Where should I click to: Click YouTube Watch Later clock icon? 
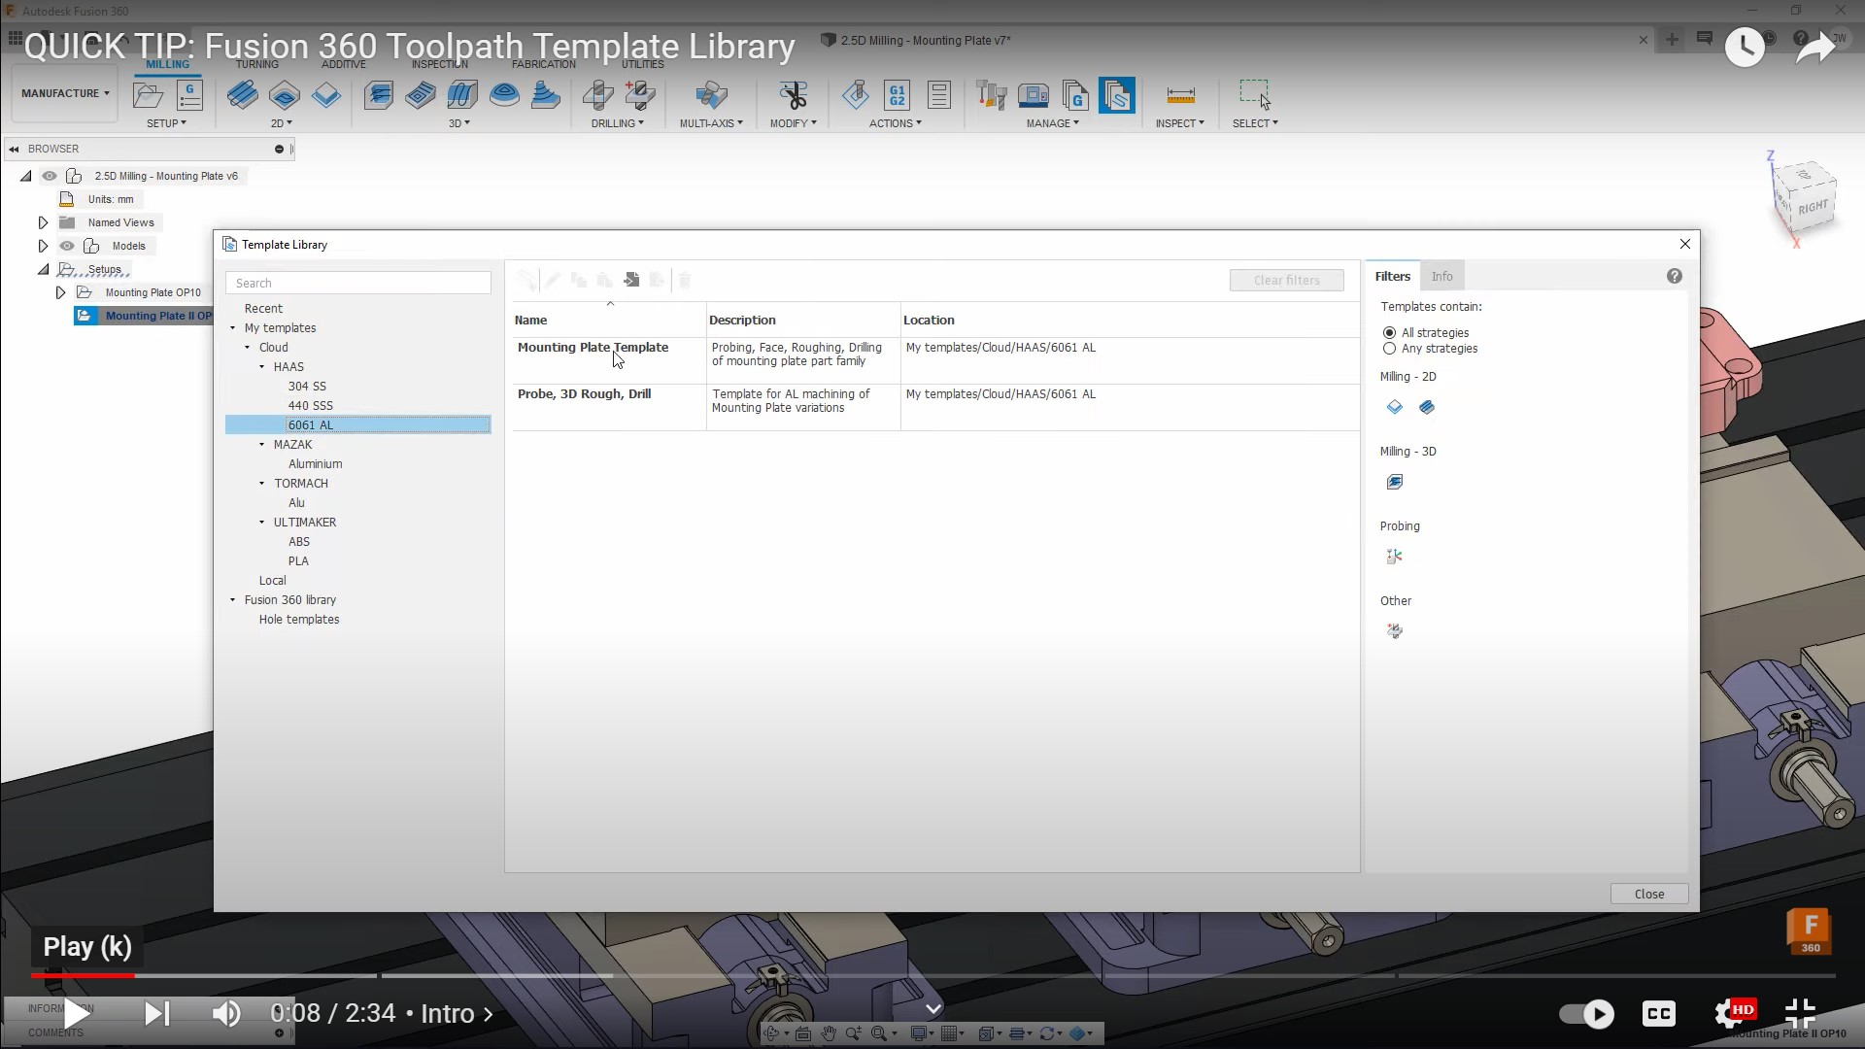pos(1745,46)
